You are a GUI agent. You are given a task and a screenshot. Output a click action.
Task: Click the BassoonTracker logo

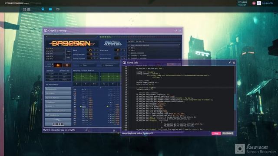[72, 43]
